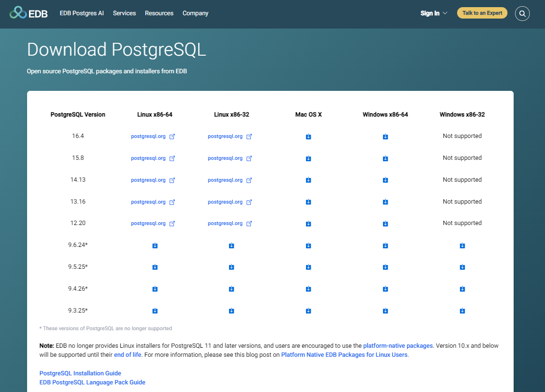Viewport: 545px width, 392px height.
Task: Open the Company menu
Action: pos(195,13)
